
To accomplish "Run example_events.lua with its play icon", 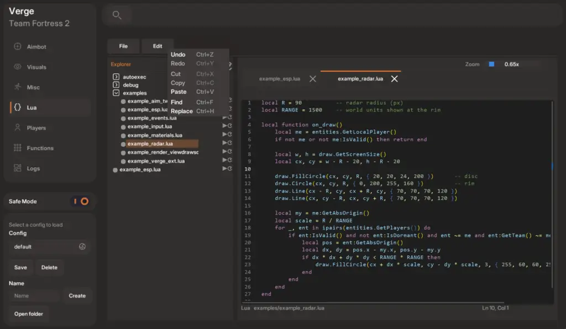I will click(x=224, y=117).
